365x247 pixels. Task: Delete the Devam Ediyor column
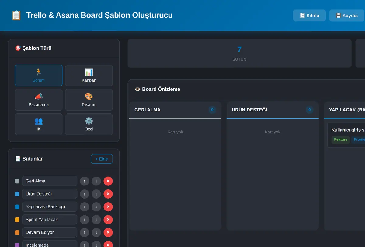pyautogui.click(x=108, y=232)
